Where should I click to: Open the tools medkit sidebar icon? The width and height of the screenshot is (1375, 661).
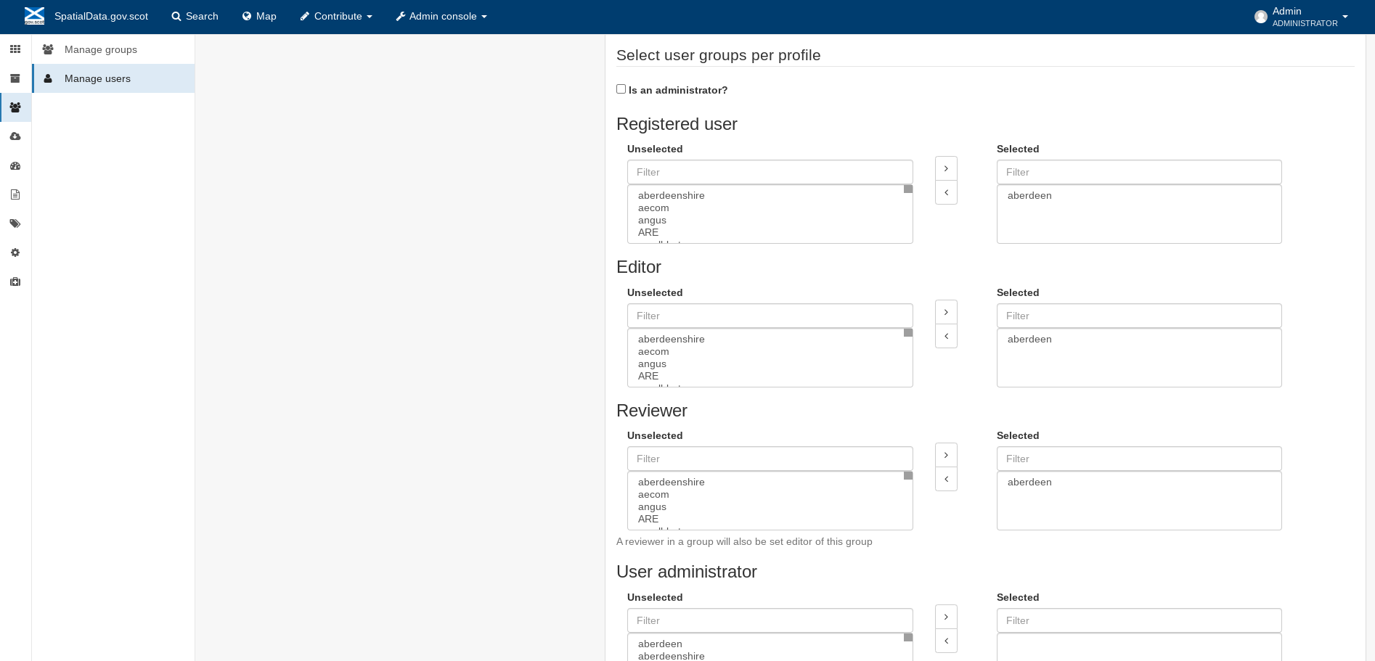coord(15,282)
